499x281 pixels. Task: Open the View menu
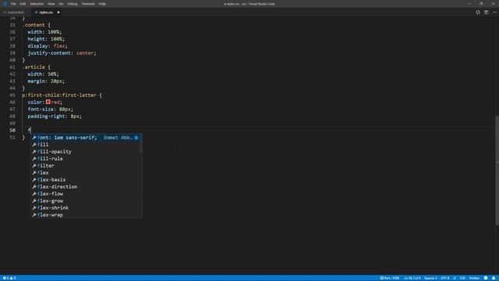coord(51,4)
